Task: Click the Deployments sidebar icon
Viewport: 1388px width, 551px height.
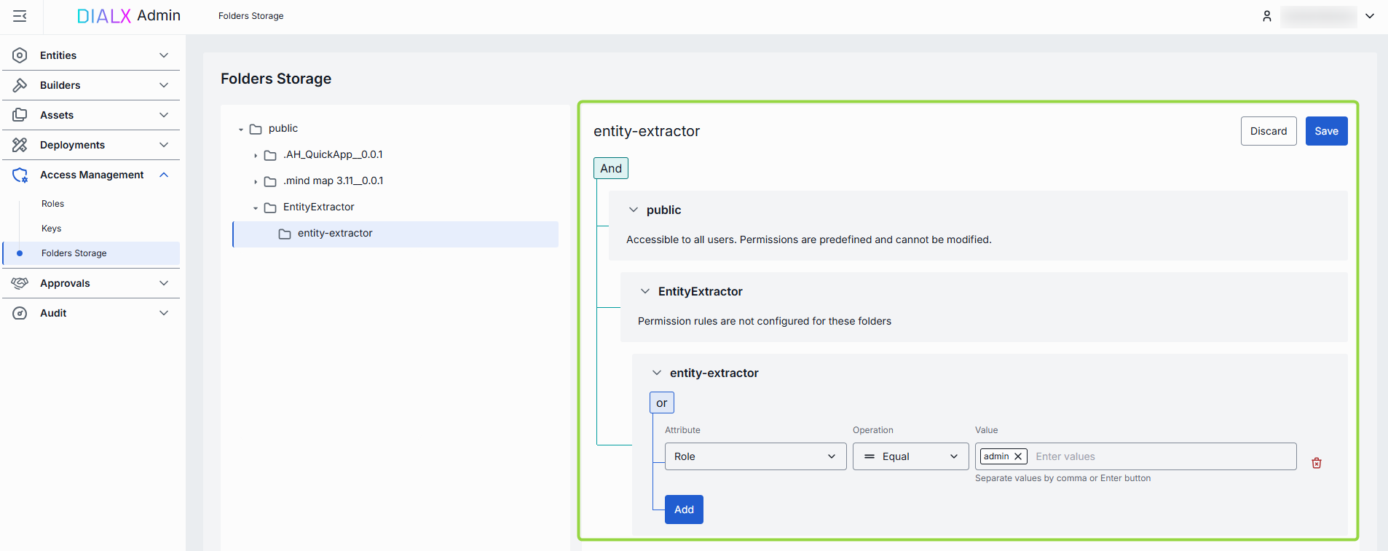Action: pyautogui.click(x=20, y=145)
